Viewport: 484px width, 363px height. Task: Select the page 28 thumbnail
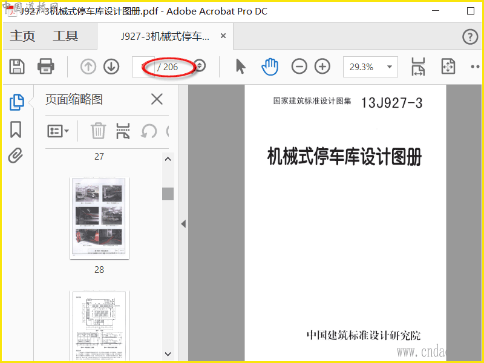coord(99,218)
